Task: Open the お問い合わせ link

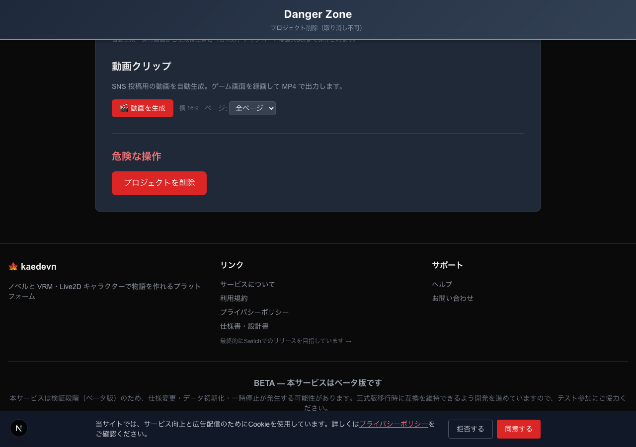Action: [453, 298]
